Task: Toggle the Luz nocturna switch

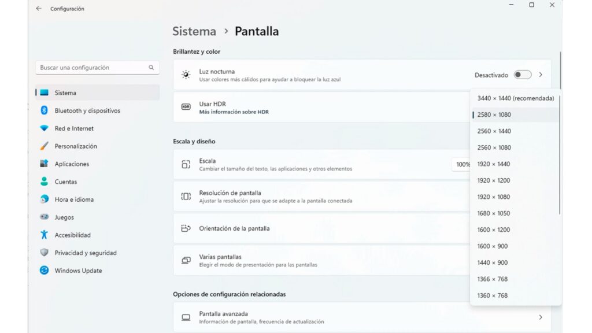Action: tap(522, 75)
